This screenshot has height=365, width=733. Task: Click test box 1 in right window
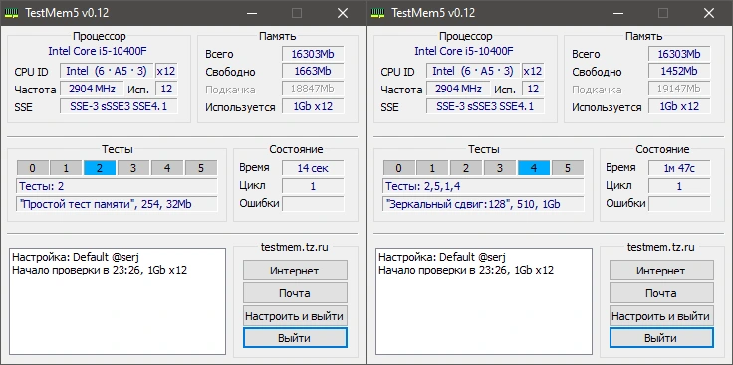point(432,168)
